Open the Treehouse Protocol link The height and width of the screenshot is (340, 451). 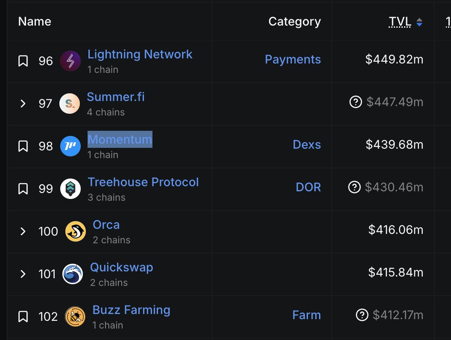pyautogui.click(x=143, y=182)
